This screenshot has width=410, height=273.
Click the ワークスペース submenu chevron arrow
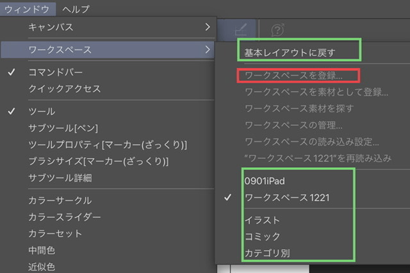(x=208, y=49)
